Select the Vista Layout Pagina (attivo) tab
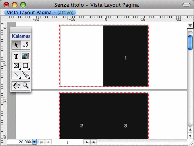This screenshot has height=146, width=194. point(40,13)
